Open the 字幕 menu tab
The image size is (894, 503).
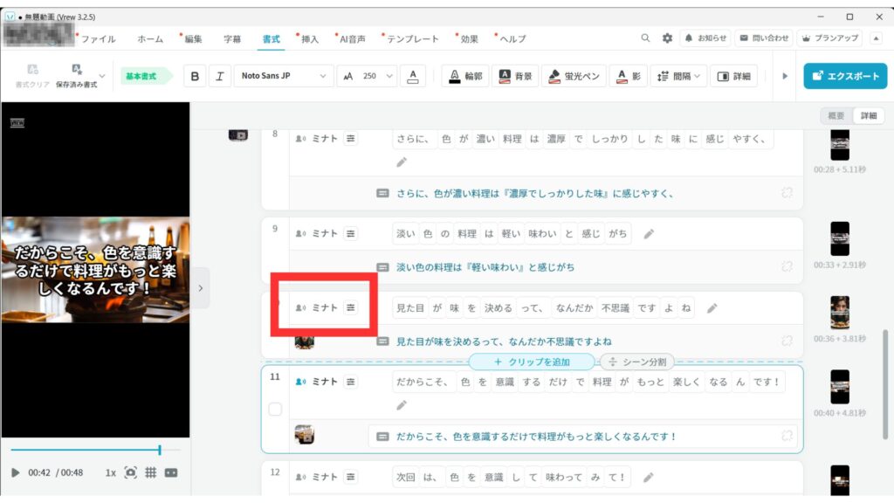(232, 39)
